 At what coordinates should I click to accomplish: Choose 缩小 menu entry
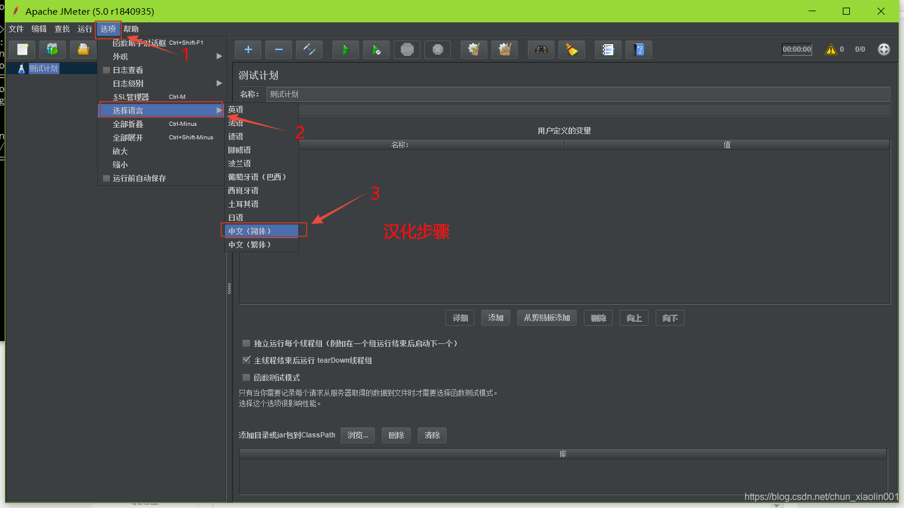point(161,165)
